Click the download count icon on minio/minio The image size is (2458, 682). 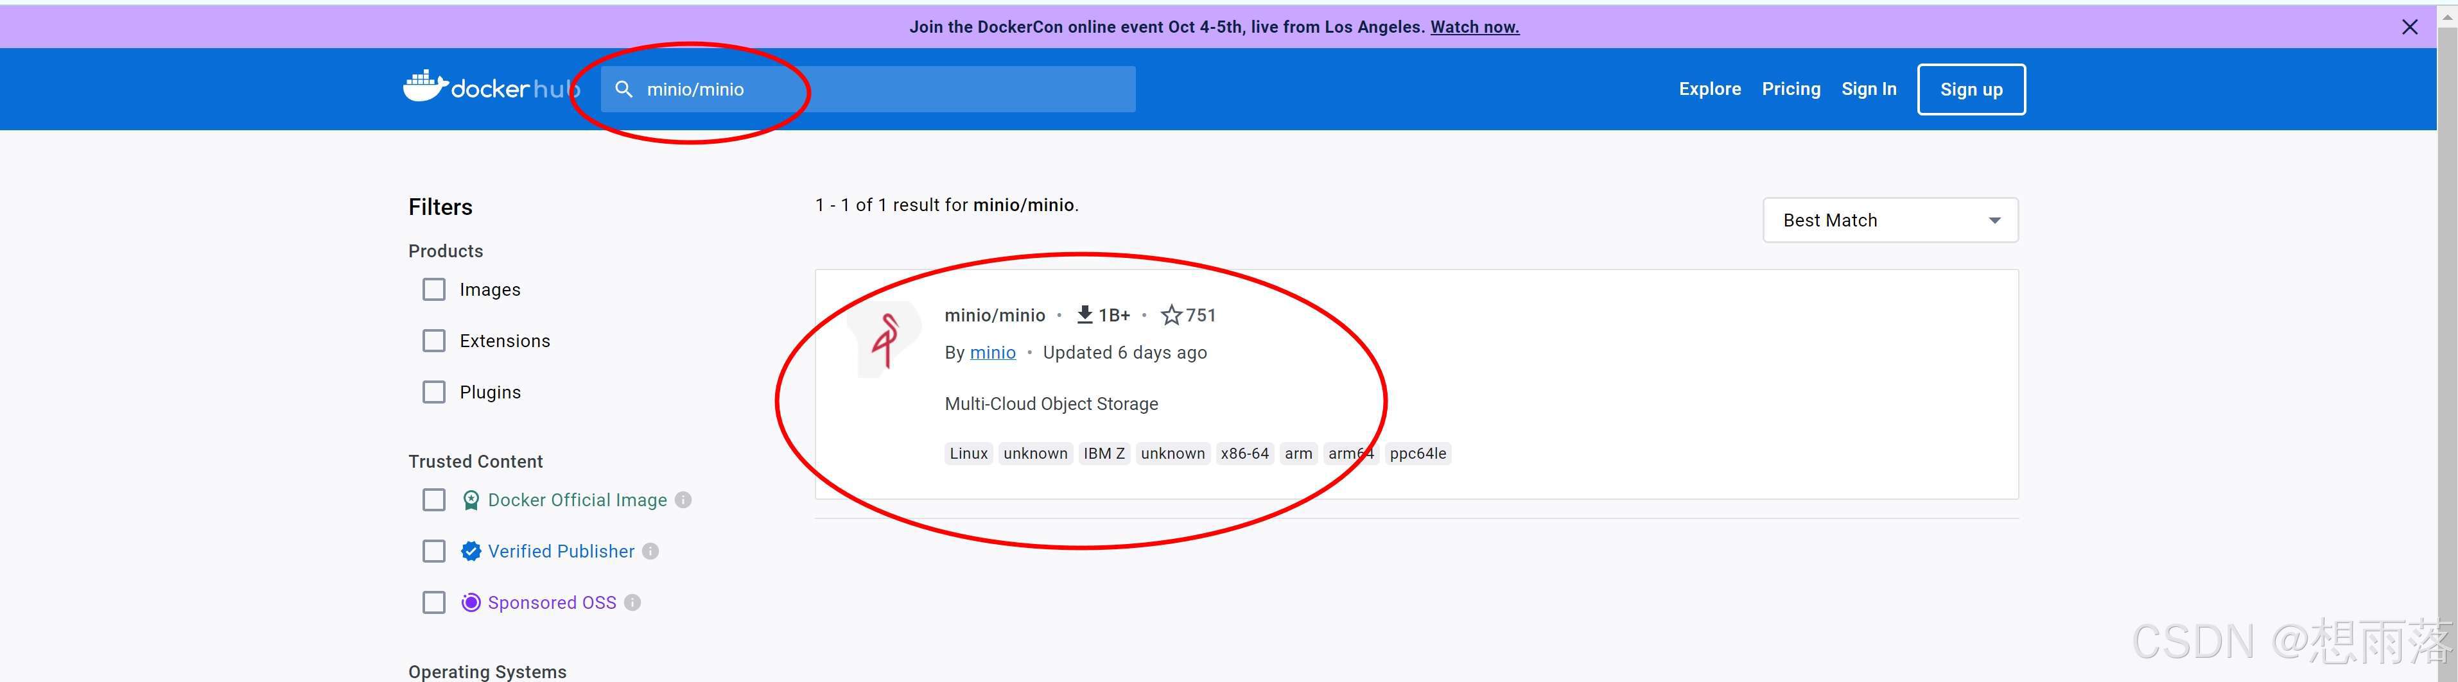pos(1085,315)
